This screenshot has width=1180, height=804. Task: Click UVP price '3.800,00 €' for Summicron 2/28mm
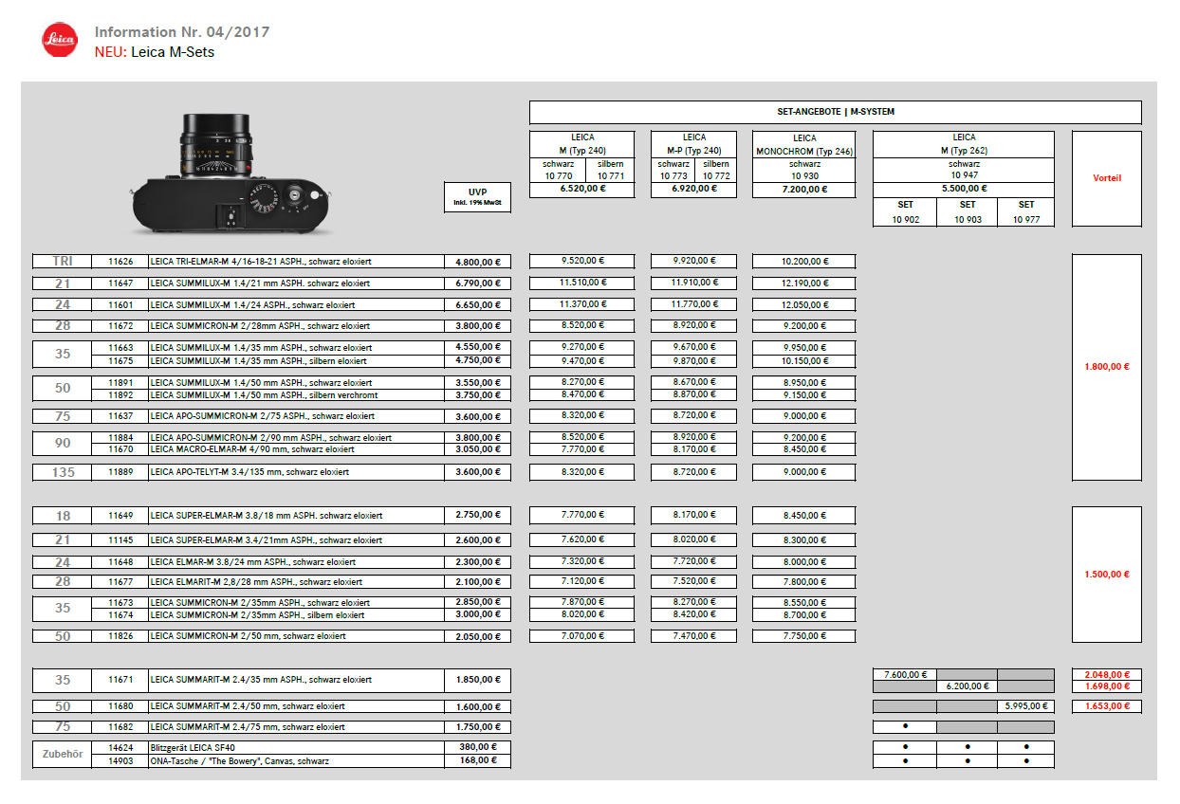[x=477, y=326]
